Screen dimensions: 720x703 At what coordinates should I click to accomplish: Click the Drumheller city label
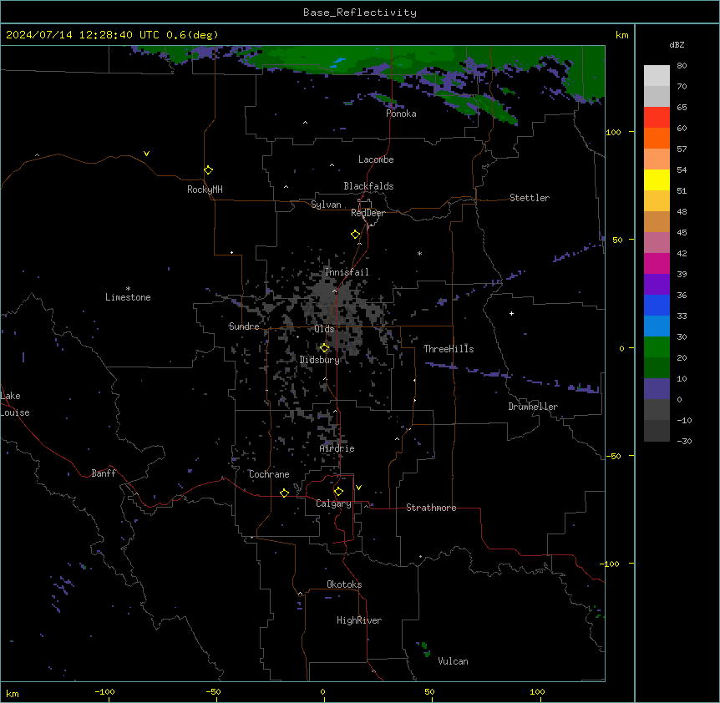(x=533, y=407)
